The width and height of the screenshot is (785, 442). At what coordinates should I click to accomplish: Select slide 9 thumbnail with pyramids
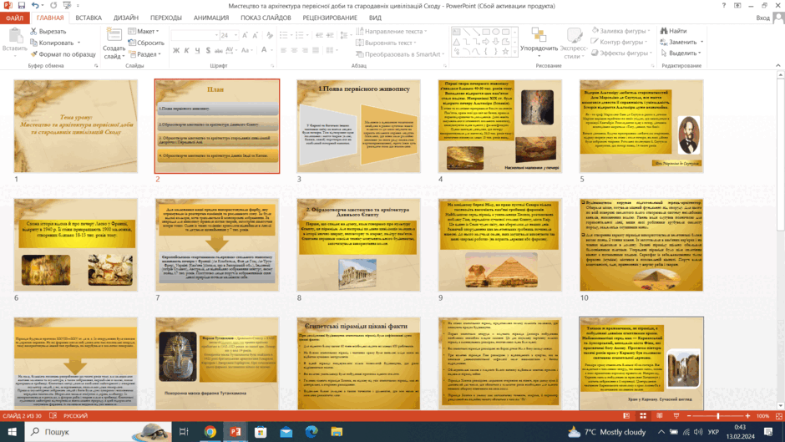coord(500,245)
